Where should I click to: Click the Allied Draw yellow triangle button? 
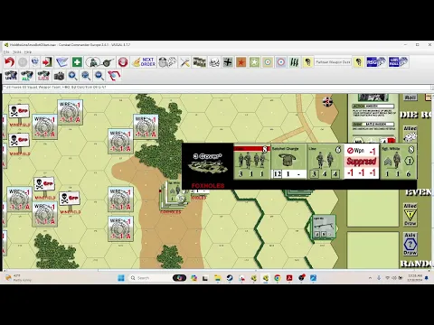point(410,214)
